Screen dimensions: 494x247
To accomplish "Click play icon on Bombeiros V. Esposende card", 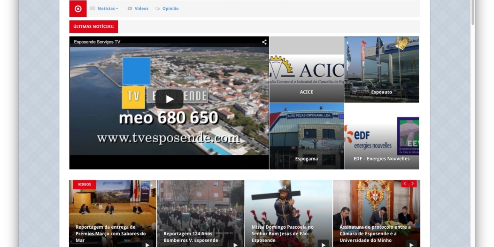I will click(x=235, y=244).
